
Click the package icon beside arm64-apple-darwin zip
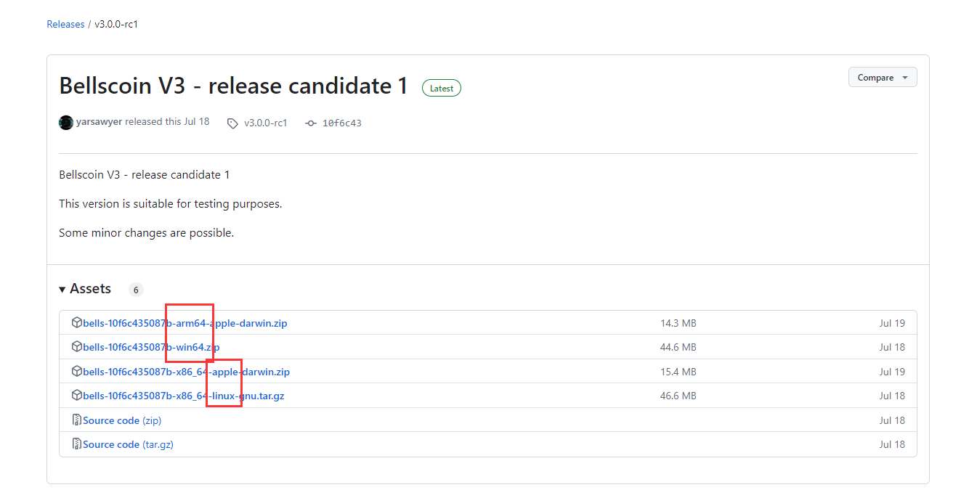76,323
